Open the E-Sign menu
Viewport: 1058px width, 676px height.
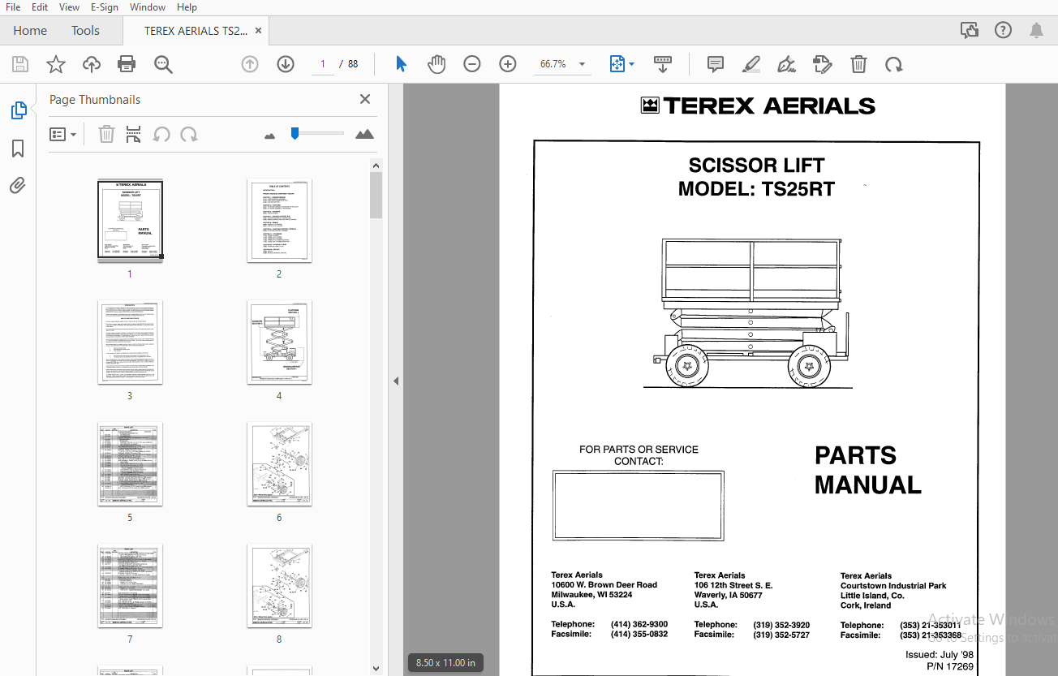point(104,7)
